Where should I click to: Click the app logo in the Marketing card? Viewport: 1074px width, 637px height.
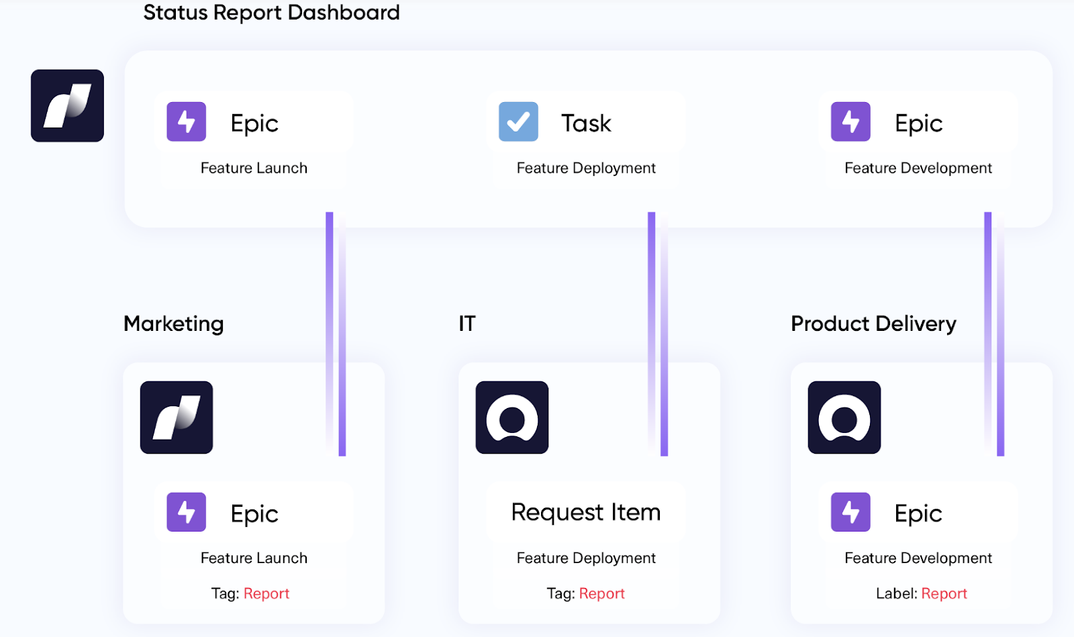tap(177, 418)
